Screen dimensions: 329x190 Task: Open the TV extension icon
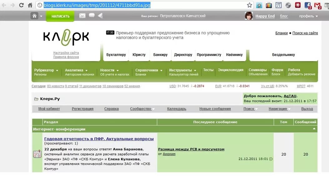click(269, 5)
